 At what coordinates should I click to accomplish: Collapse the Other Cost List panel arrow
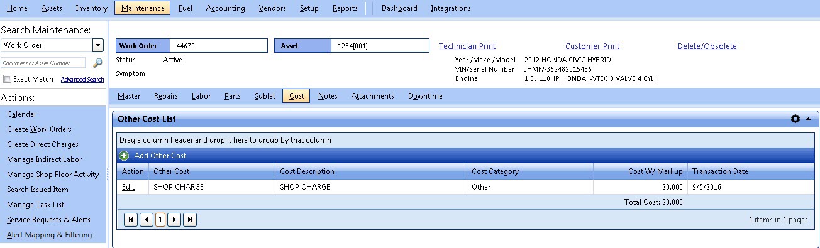pos(808,119)
